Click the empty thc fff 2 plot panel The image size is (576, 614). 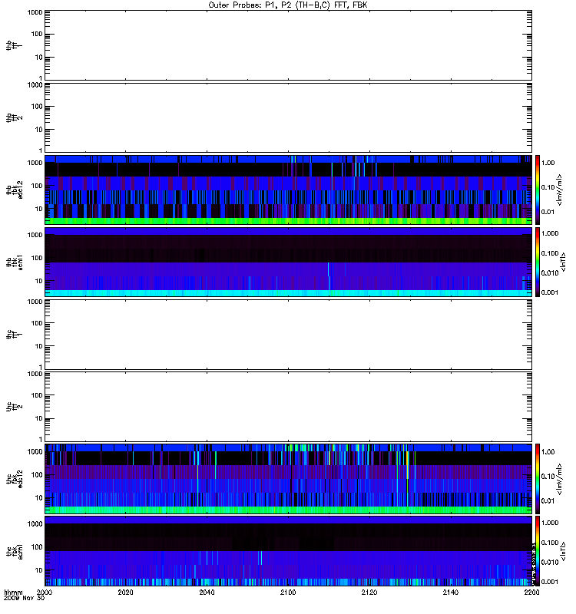tap(288, 407)
